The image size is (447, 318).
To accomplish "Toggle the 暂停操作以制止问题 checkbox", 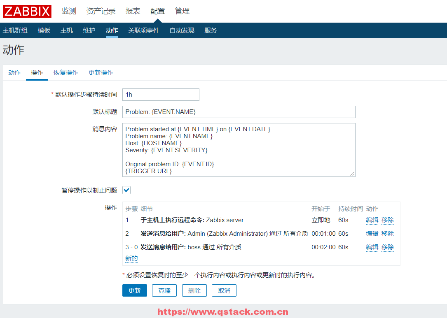I will tap(126, 190).
